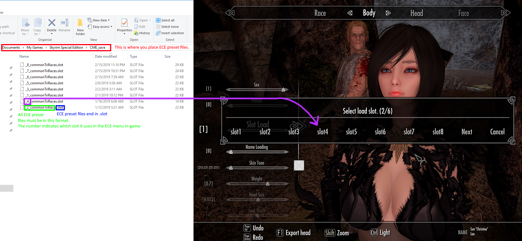Expand Properties dropdown arrow
The image size is (522, 241).
(125, 34)
